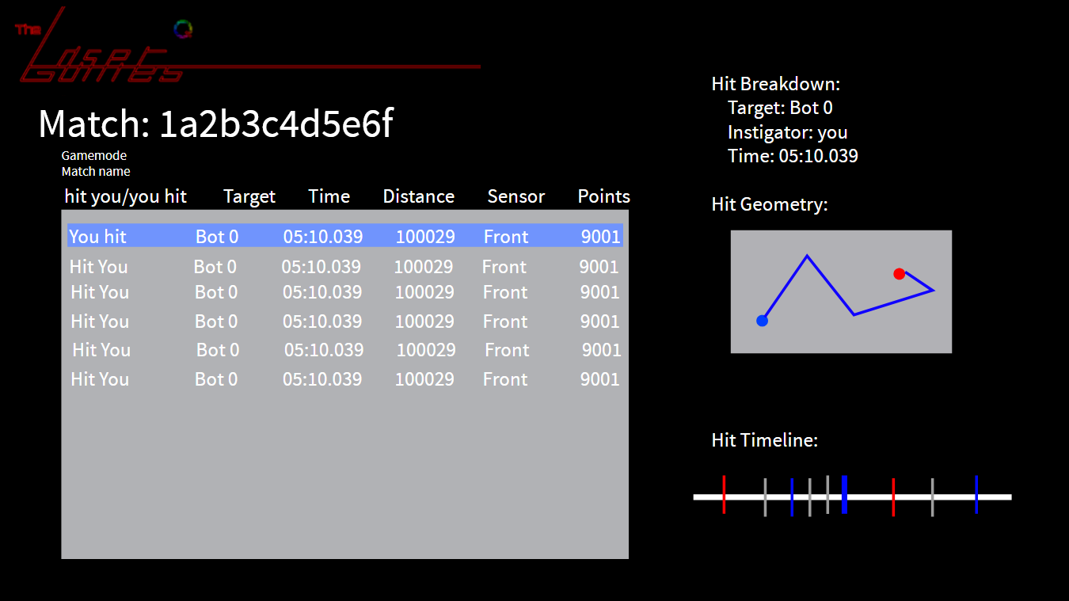Screen dimensions: 1069x601
Task: Select the blue start dot in Hit Geometry
Action: pyautogui.click(x=762, y=320)
